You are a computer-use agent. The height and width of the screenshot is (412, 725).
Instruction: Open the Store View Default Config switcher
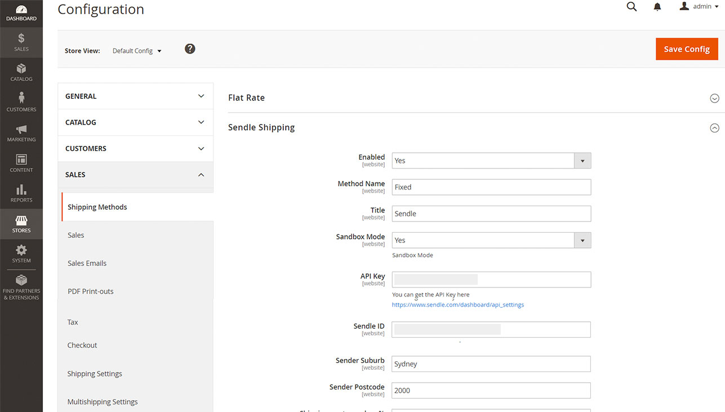pyautogui.click(x=137, y=51)
